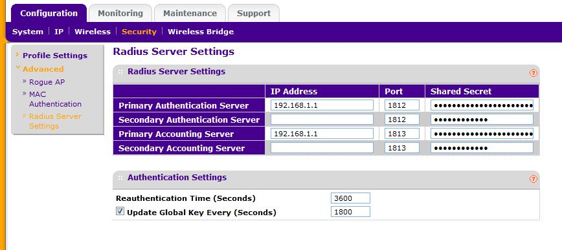This screenshot has height=250, width=562.
Task: Open the System submenu
Action: (28, 32)
